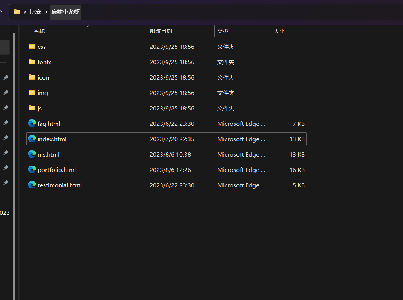Select the fonts folder icon
403x300 pixels.
pyautogui.click(x=32, y=62)
